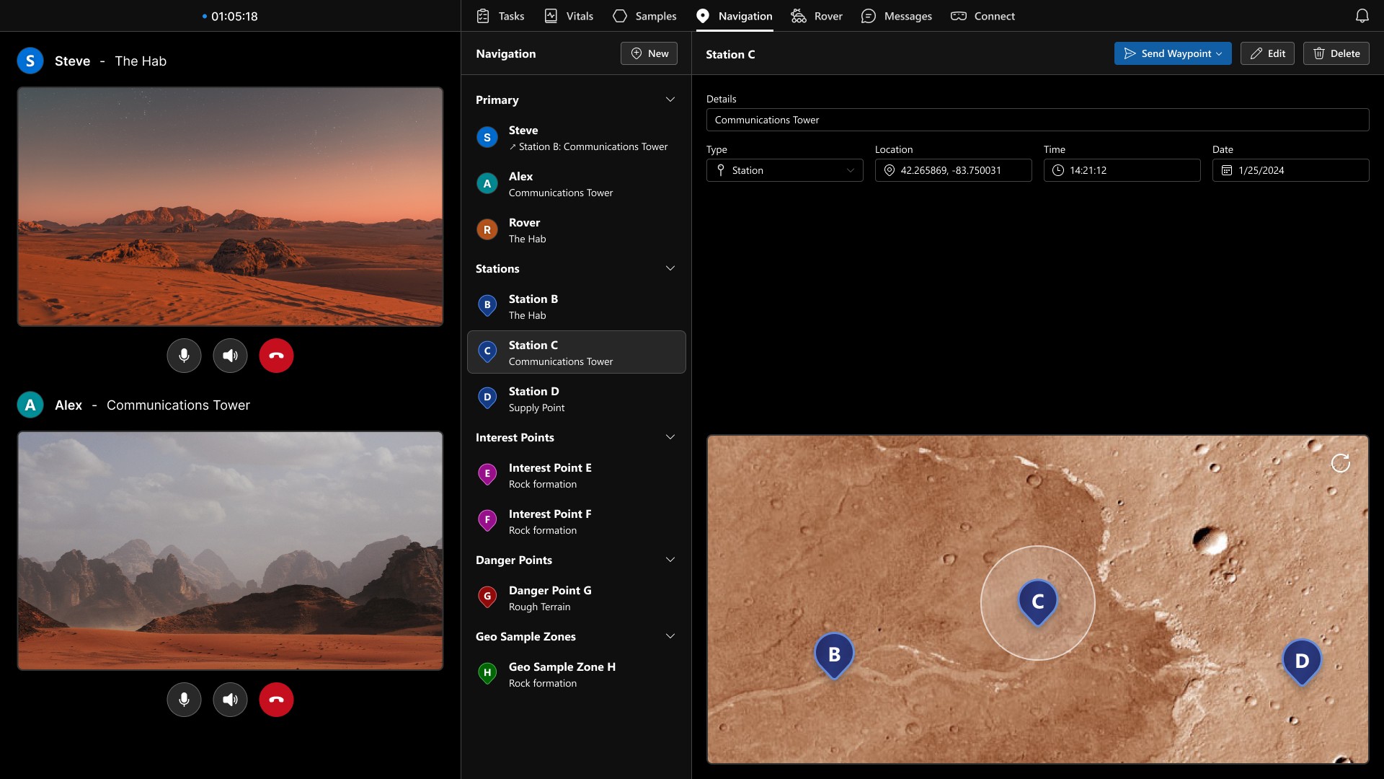Click the map refresh icon
The image size is (1384, 779).
click(1340, 463)
